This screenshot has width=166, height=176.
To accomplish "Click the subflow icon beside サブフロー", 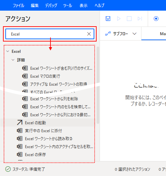I will pyautogui.click(x=108, y=34).
